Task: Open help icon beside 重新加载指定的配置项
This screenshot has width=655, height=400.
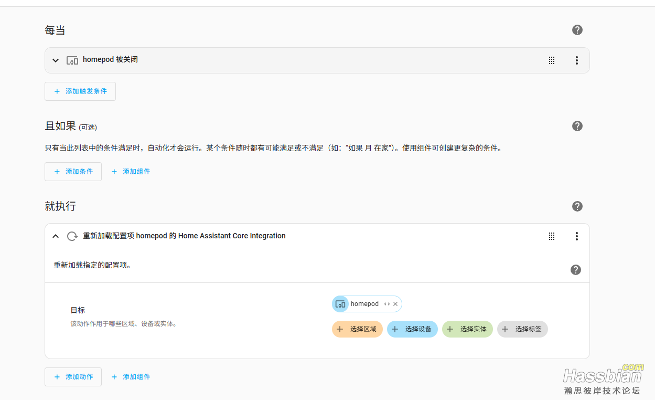Action: pos(575,270)
